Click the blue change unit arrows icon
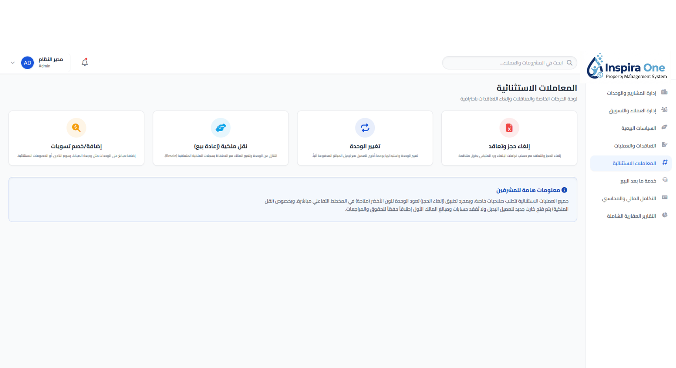The width and height of the screenshot is (676, 368). (365, 128)
